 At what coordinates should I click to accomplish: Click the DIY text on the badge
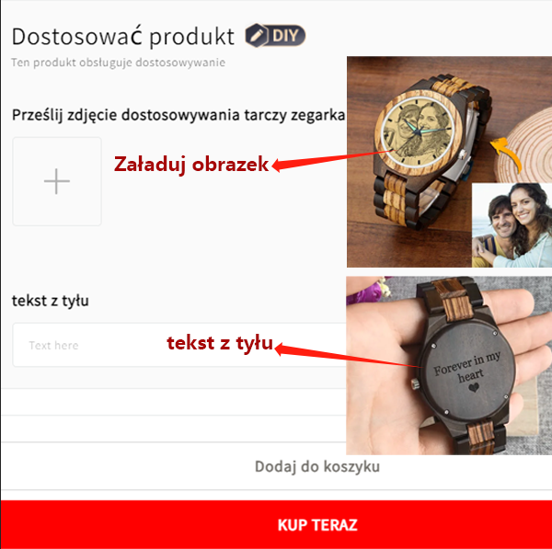point(285,36)
